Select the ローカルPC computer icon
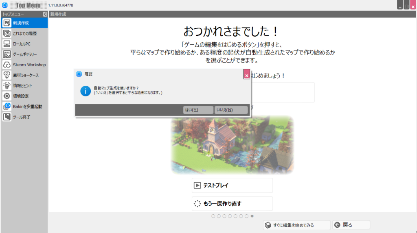417x233 pixels. tap(7, 44)
